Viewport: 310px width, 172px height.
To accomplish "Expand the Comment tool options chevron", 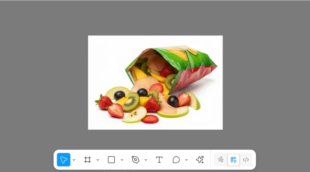I will [186, 160].
